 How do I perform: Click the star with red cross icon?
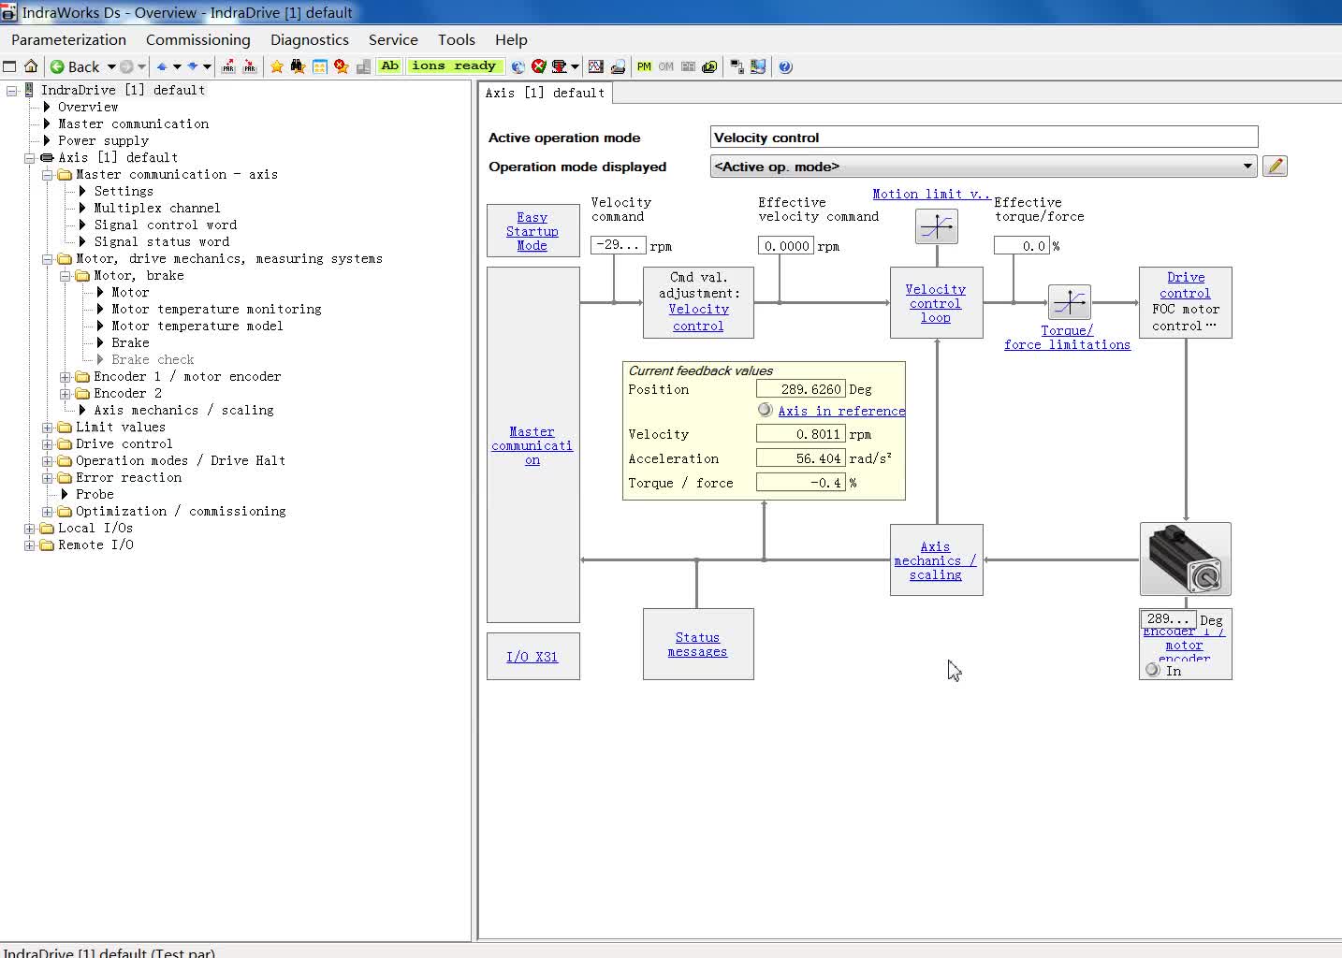[342, 66]
